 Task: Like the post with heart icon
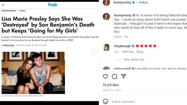(x=105, y=76)
